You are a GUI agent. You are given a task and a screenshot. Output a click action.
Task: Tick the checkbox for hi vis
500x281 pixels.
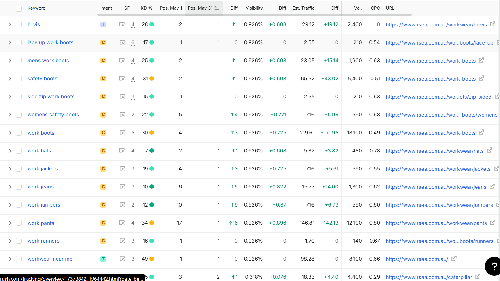click(19, 24)
